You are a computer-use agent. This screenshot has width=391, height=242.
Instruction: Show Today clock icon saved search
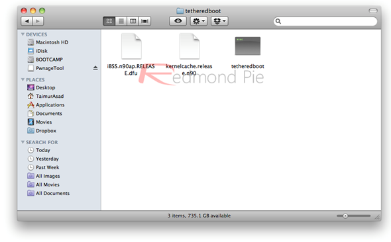[30, 150]
